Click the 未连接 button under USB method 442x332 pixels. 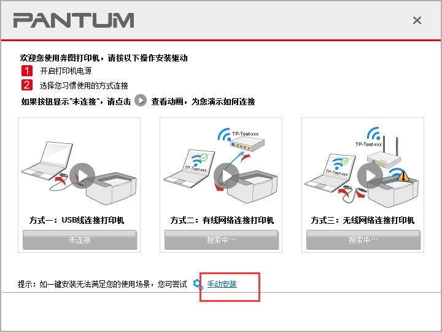(x=80, y=240)
